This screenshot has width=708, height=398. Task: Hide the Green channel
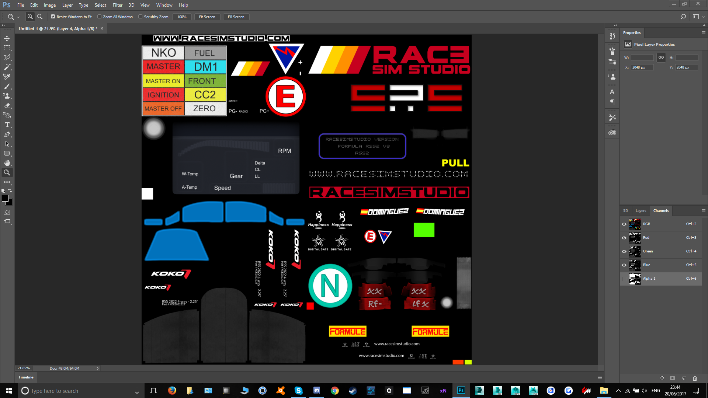624,251
